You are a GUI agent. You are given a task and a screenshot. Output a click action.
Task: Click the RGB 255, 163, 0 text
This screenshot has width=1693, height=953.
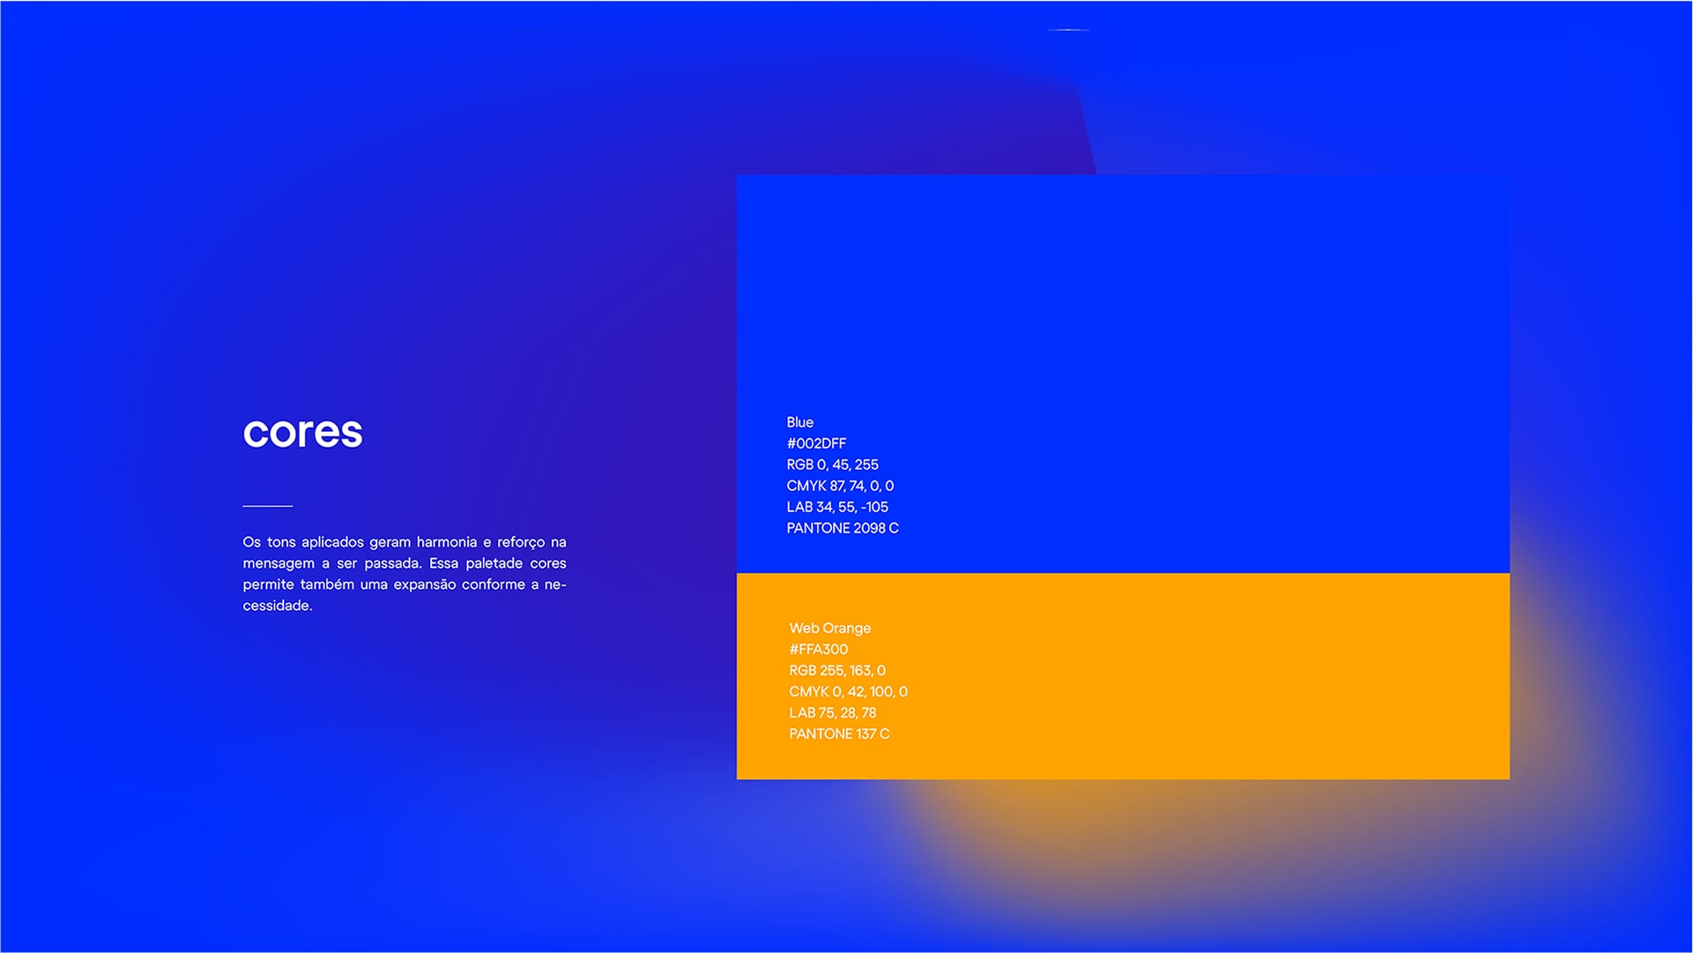(837, 670)
